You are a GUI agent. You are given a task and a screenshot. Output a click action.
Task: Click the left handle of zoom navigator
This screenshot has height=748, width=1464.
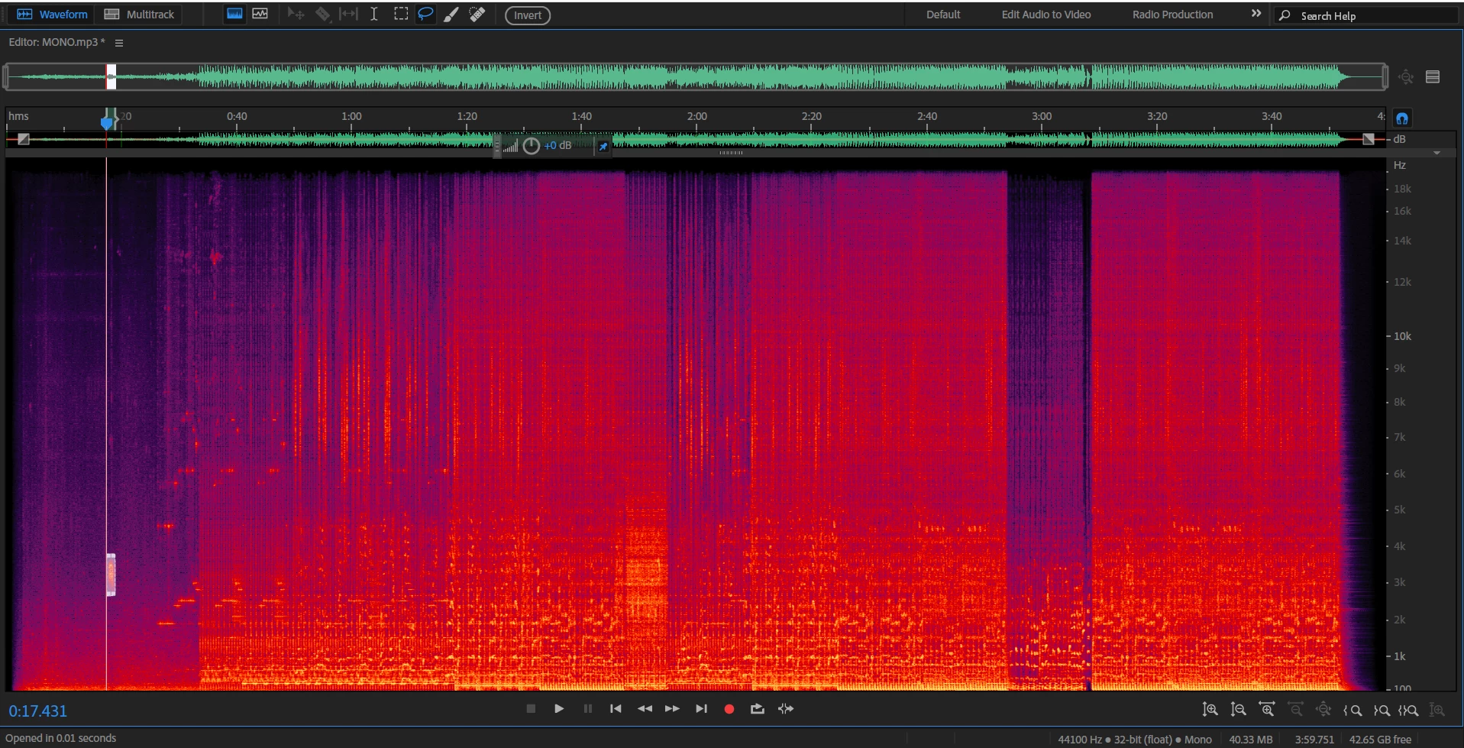6,76
